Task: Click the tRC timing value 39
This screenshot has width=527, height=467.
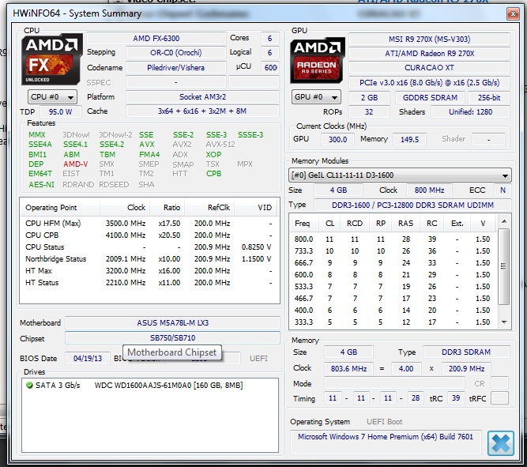Action: point(456,398)
